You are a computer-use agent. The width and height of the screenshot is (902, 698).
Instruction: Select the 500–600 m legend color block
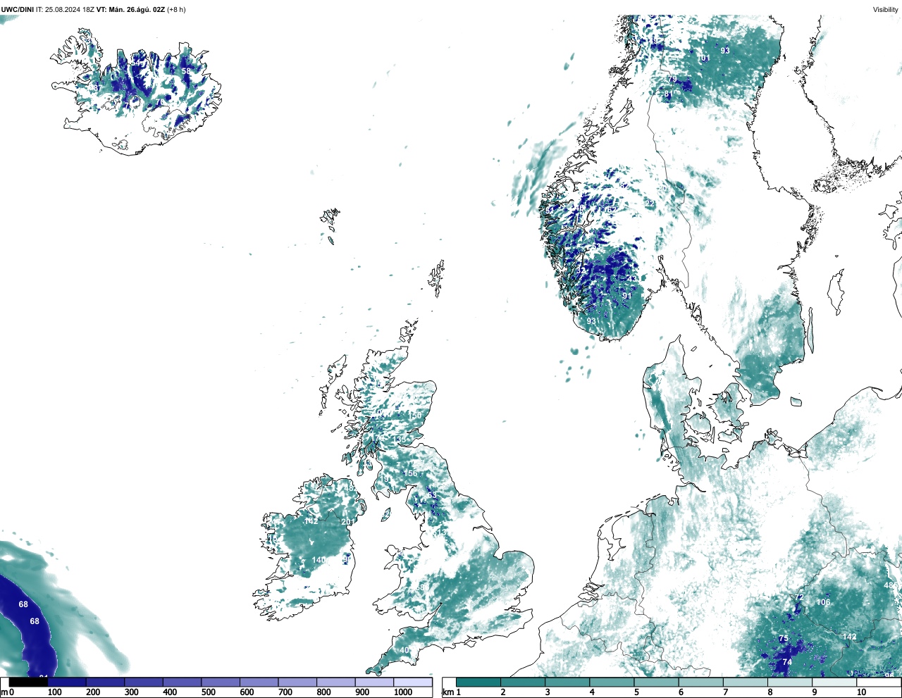coord(221,682)
